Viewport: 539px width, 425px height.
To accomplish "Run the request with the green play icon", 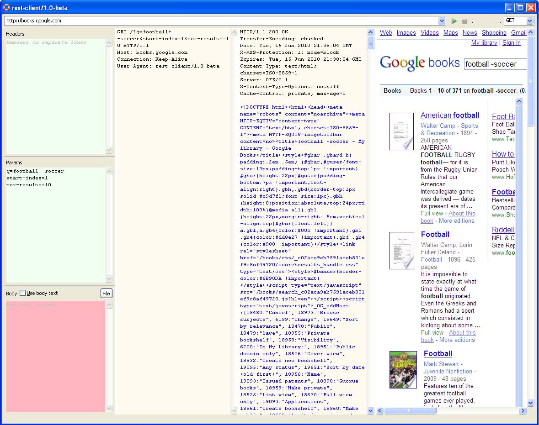I will click(454, 21).
